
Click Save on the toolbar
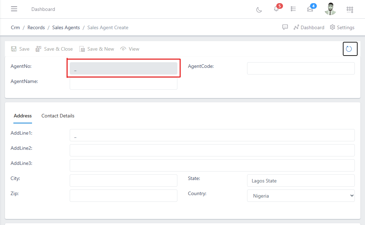pyautogui.click(x=20, y=49)
